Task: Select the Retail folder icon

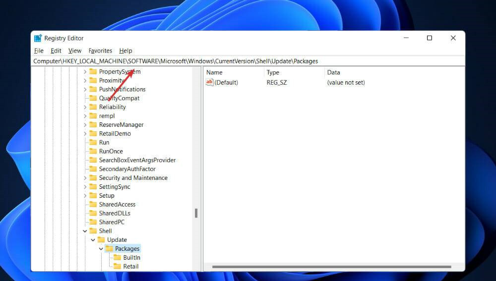Action: (x=117, y=267)
